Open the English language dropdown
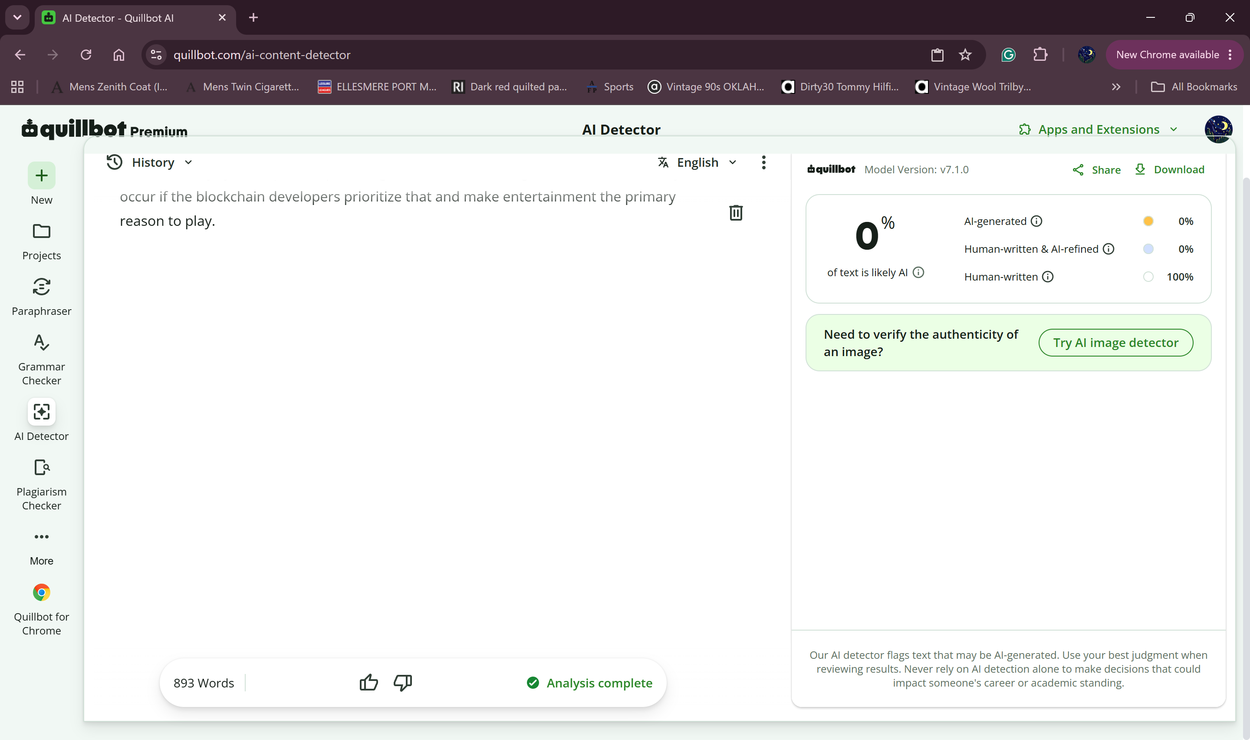The height and width of the screenshot is (740, 1250). [x=697, y=162]
